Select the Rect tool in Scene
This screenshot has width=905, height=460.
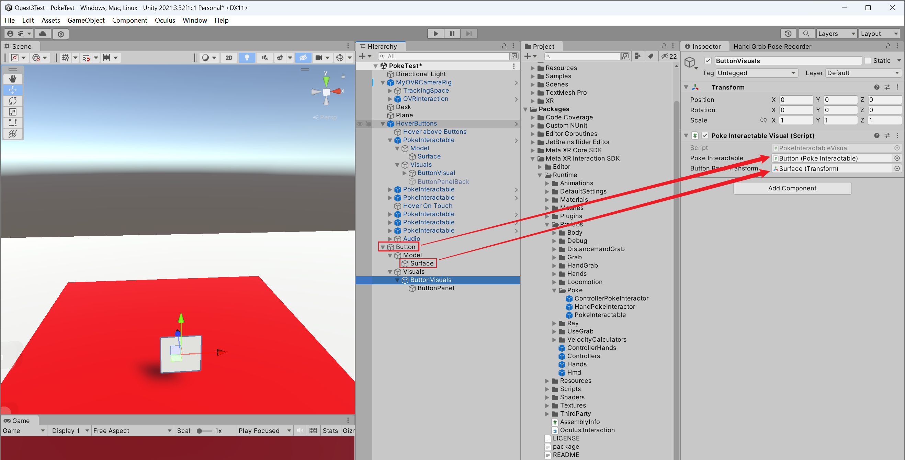[x=13, y=123]
